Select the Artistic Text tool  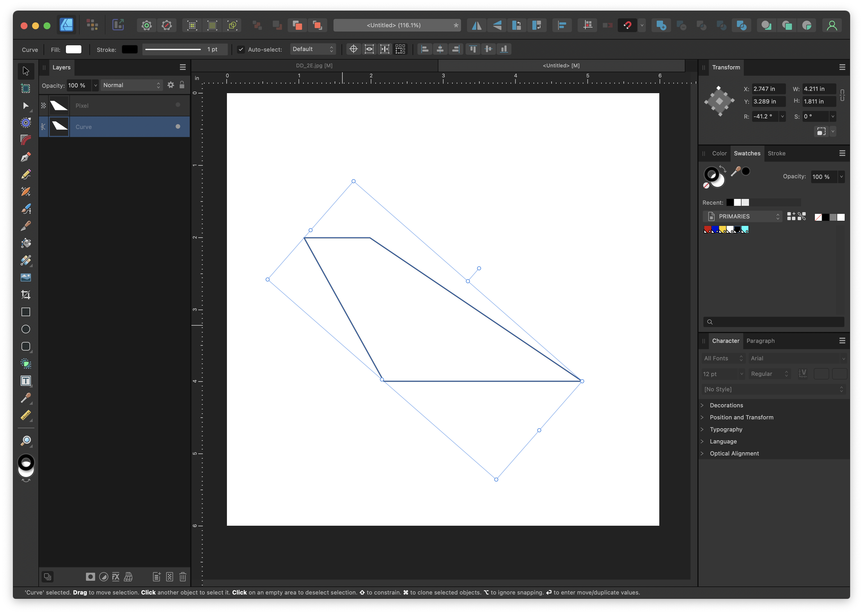click(x=26, y=381)
